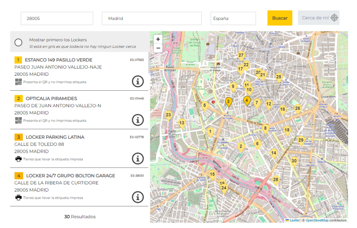Select OPTICALIA PIRAMIDES result
Screen dimensions: 357x228
click(x=51, y=99)
